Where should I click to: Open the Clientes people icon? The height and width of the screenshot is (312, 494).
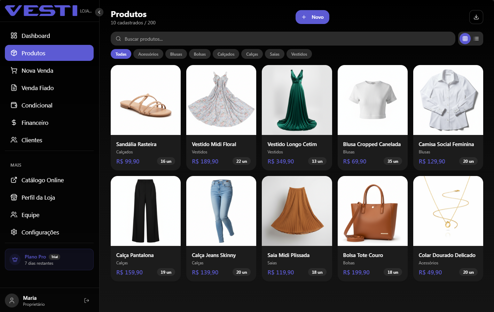pyautogui.click(x=14, y=140)
